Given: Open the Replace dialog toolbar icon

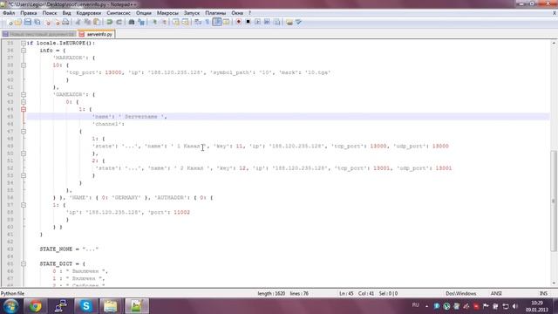Looking at the screenshot, I should click(141, 22).
